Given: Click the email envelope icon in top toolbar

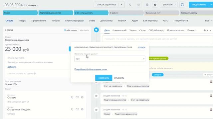Looking at the screenshot, I should [138, 5].
